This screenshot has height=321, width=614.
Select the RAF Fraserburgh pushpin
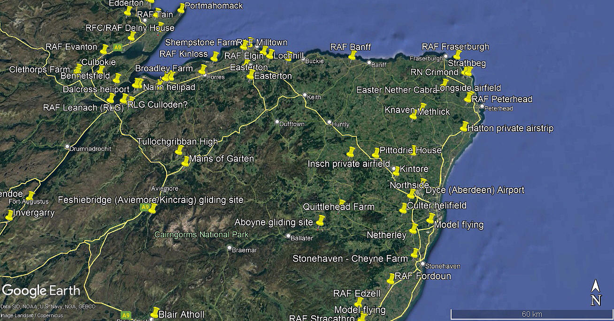pyautogui.click(x=457, y=55)
